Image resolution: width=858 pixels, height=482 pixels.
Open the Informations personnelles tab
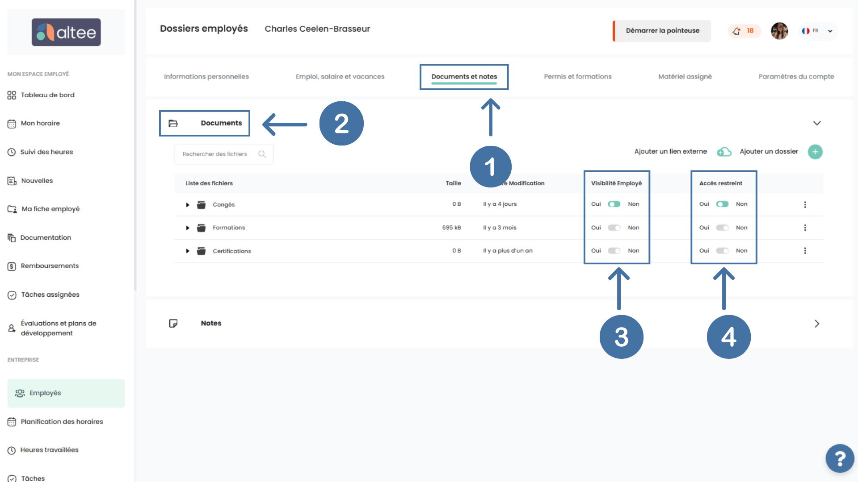pyautogui.click(x=206, y=77)
